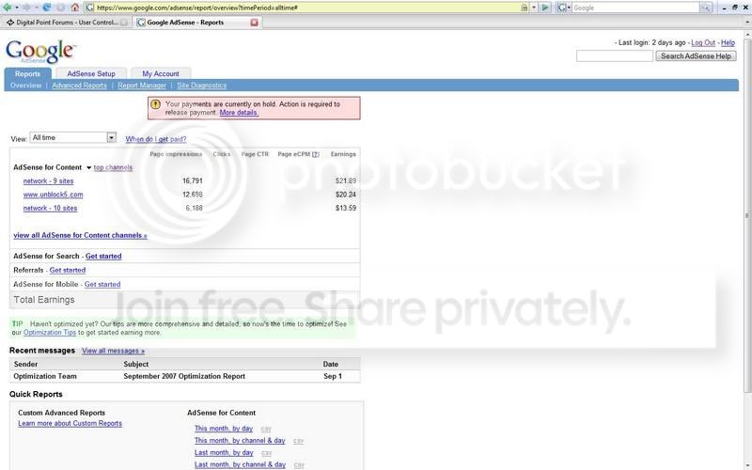Click the site favicon in the address bar
The width and height of the screenshot is (752, 470).
pos(89,8)
